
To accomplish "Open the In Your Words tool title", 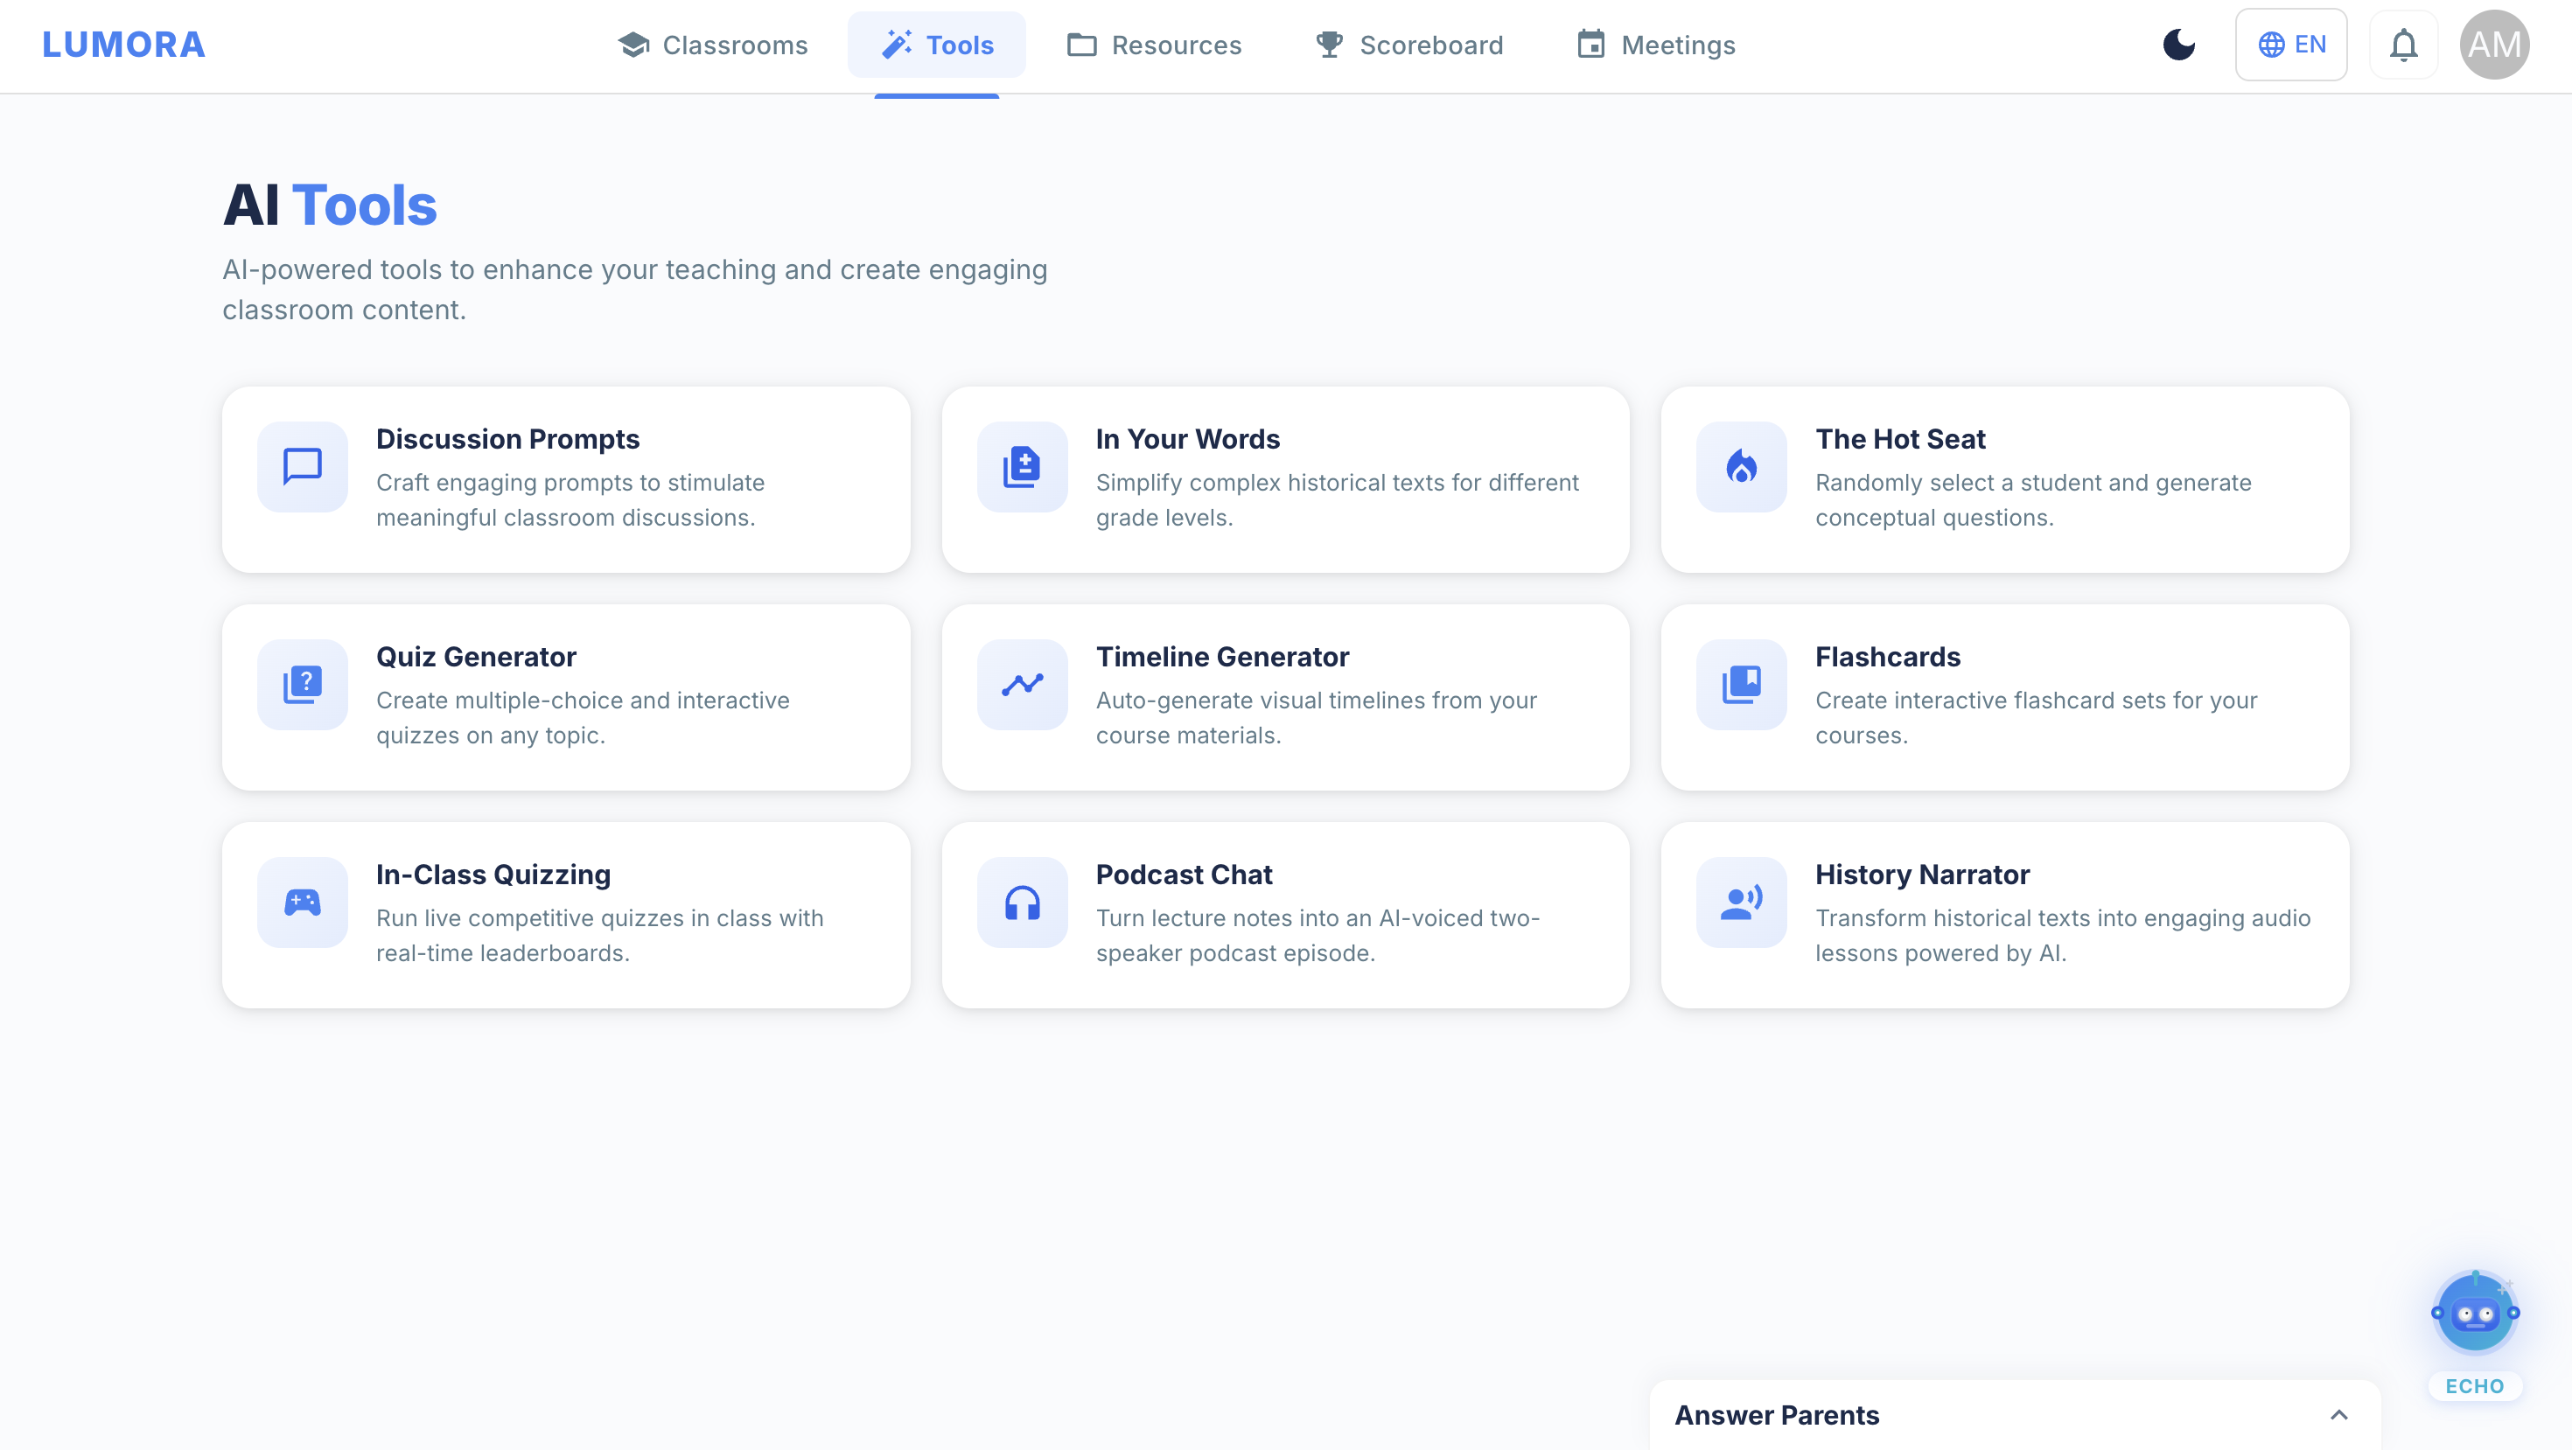I will pyautogui.click(x=1187, y=439).
